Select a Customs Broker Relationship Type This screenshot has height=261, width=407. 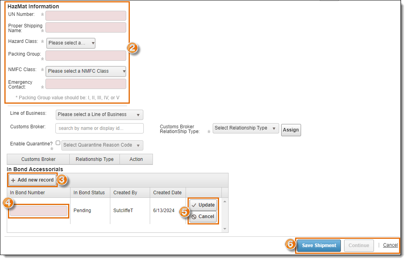(246, 128)
